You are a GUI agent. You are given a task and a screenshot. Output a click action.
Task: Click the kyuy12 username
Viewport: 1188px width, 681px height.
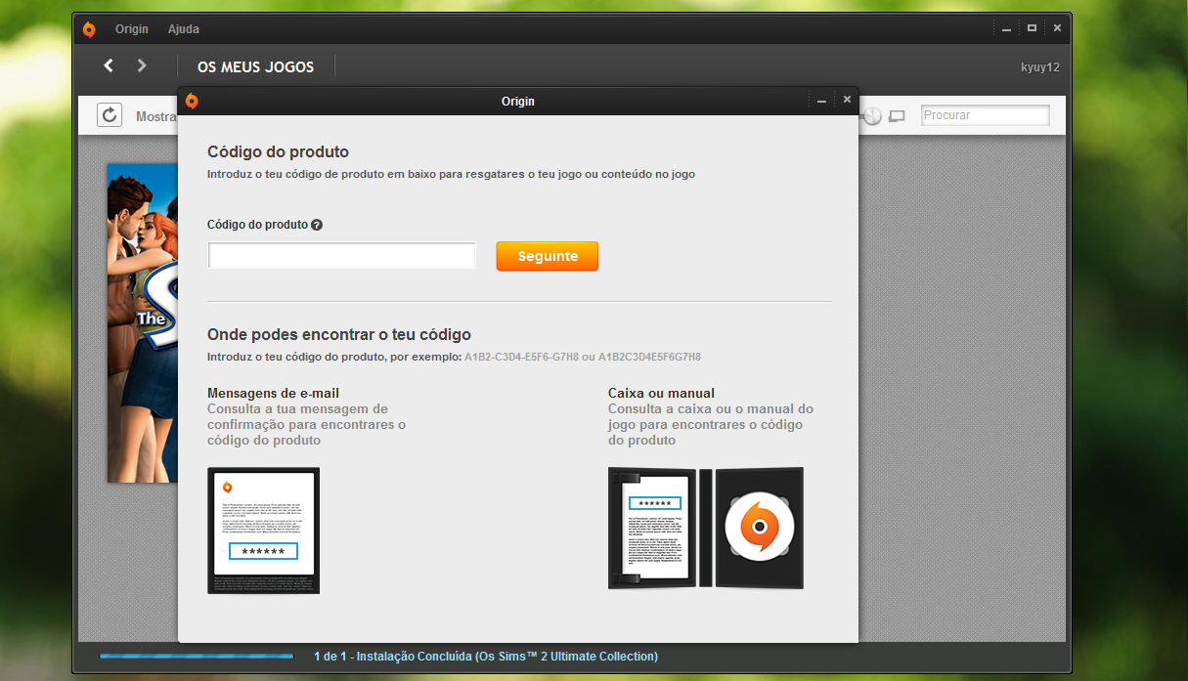pyautogui.click(x=1040, y=67)
